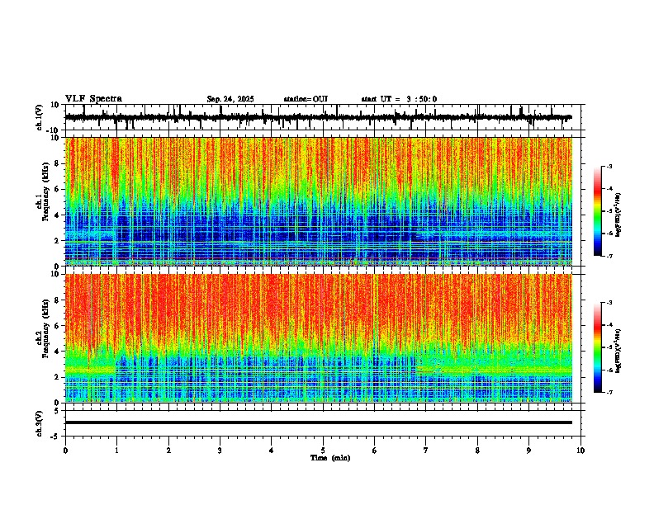Click the "station=OUI" header label
Viewport: 654px width, 505px height.
[x=306, y=99]
